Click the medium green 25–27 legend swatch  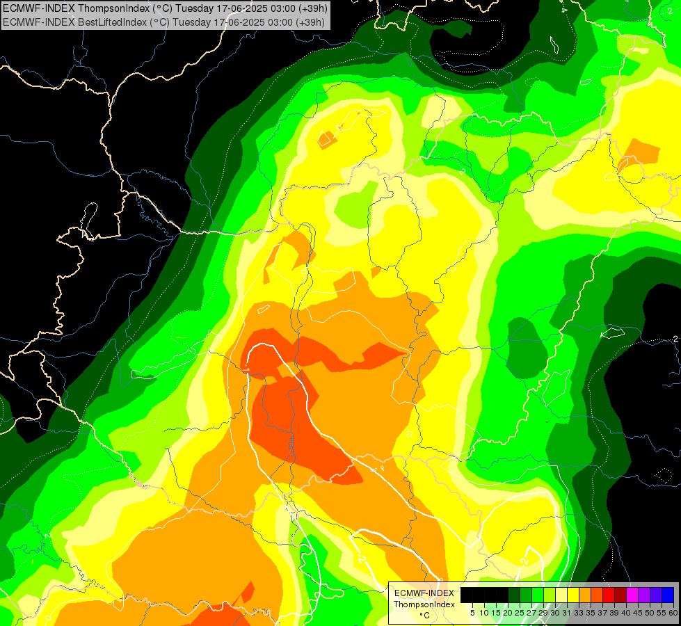click(526, 595)
